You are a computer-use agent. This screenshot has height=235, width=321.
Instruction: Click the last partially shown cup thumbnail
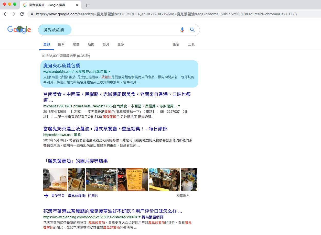(x=189, y=180)
